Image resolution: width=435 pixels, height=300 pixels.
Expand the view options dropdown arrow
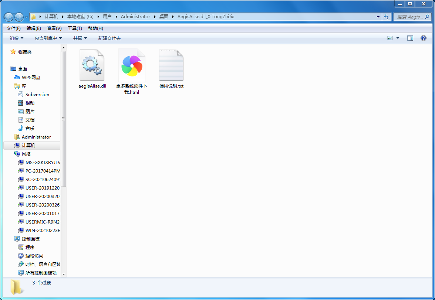(398, 38)
